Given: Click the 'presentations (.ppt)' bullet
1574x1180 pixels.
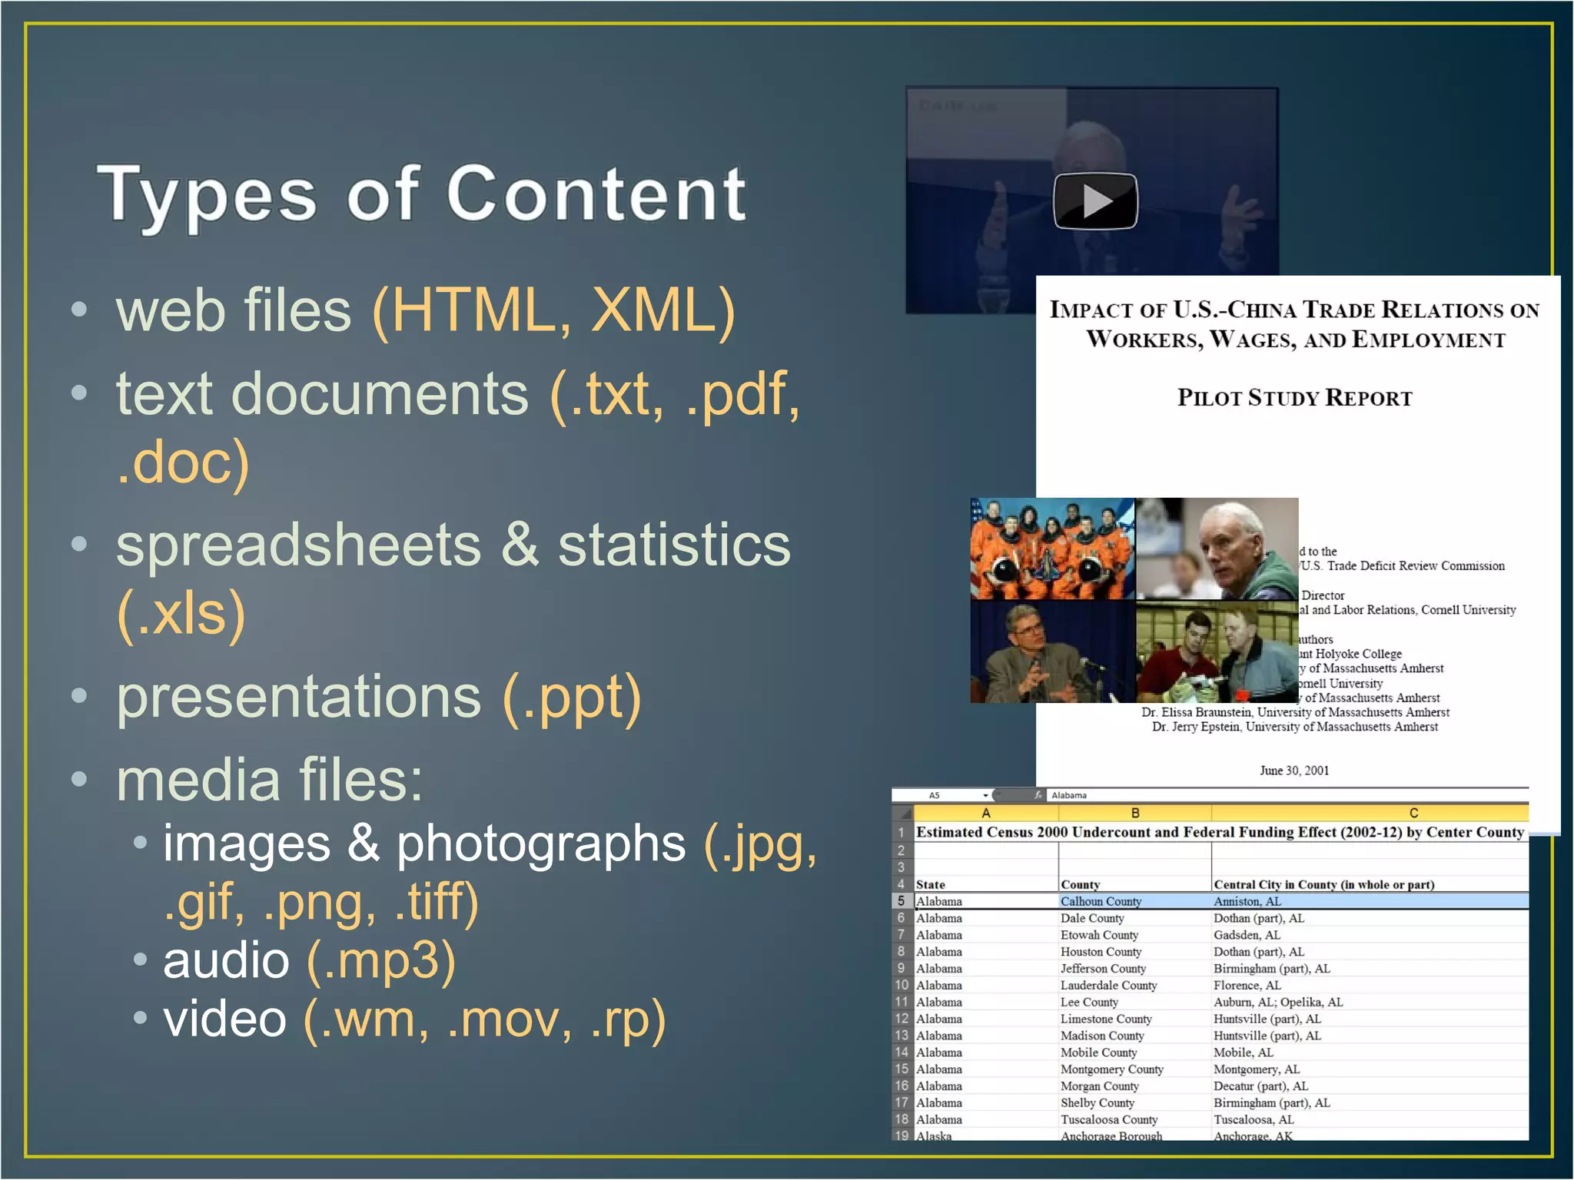Looking at the screenshot, I should coord(378,697).
